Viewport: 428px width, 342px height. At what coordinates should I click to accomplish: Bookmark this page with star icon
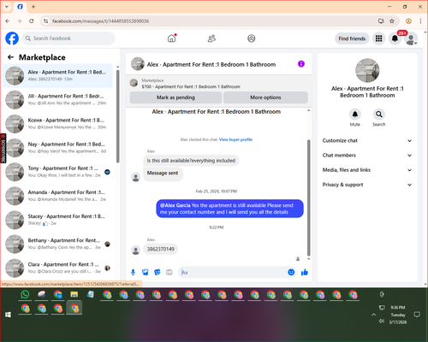click(392, 21)
